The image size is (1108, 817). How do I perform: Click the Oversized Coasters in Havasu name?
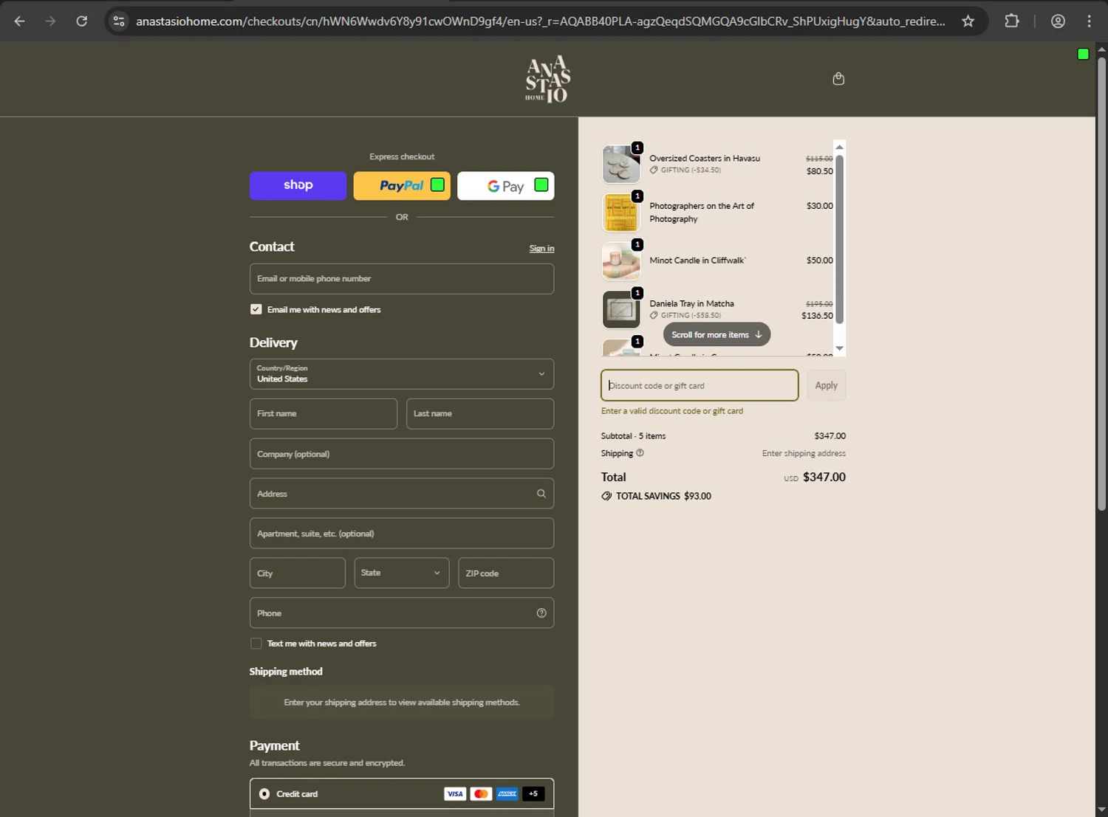[x=705, y=159]
